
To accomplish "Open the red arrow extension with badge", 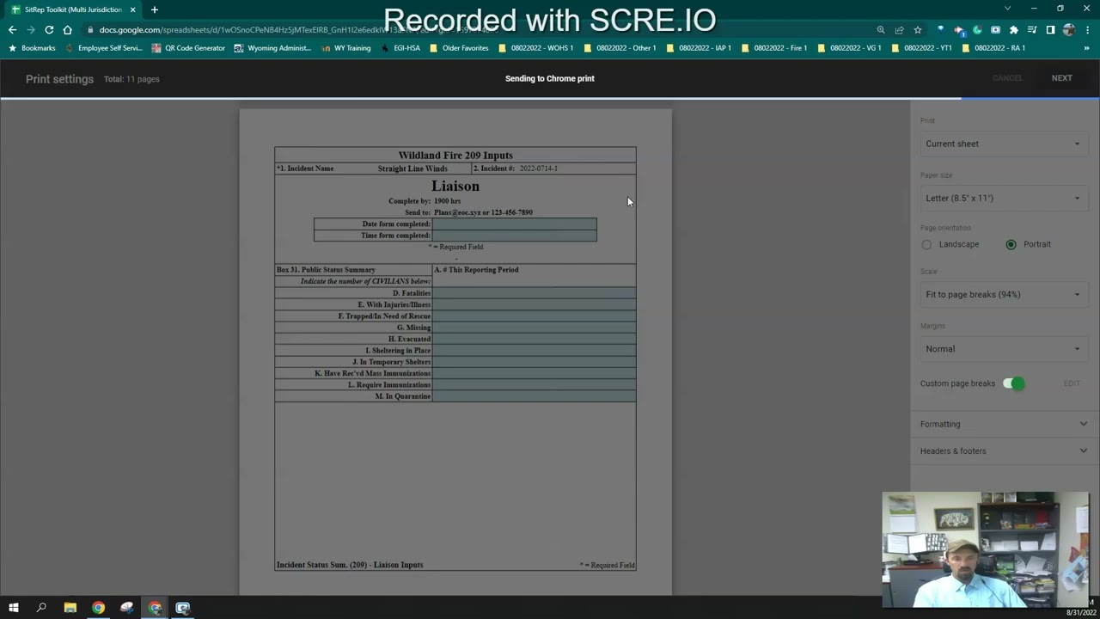I will [x=959, y=30].
